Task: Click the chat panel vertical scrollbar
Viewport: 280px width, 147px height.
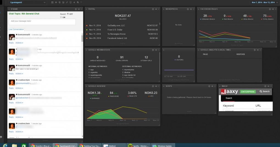Action: 82,38
